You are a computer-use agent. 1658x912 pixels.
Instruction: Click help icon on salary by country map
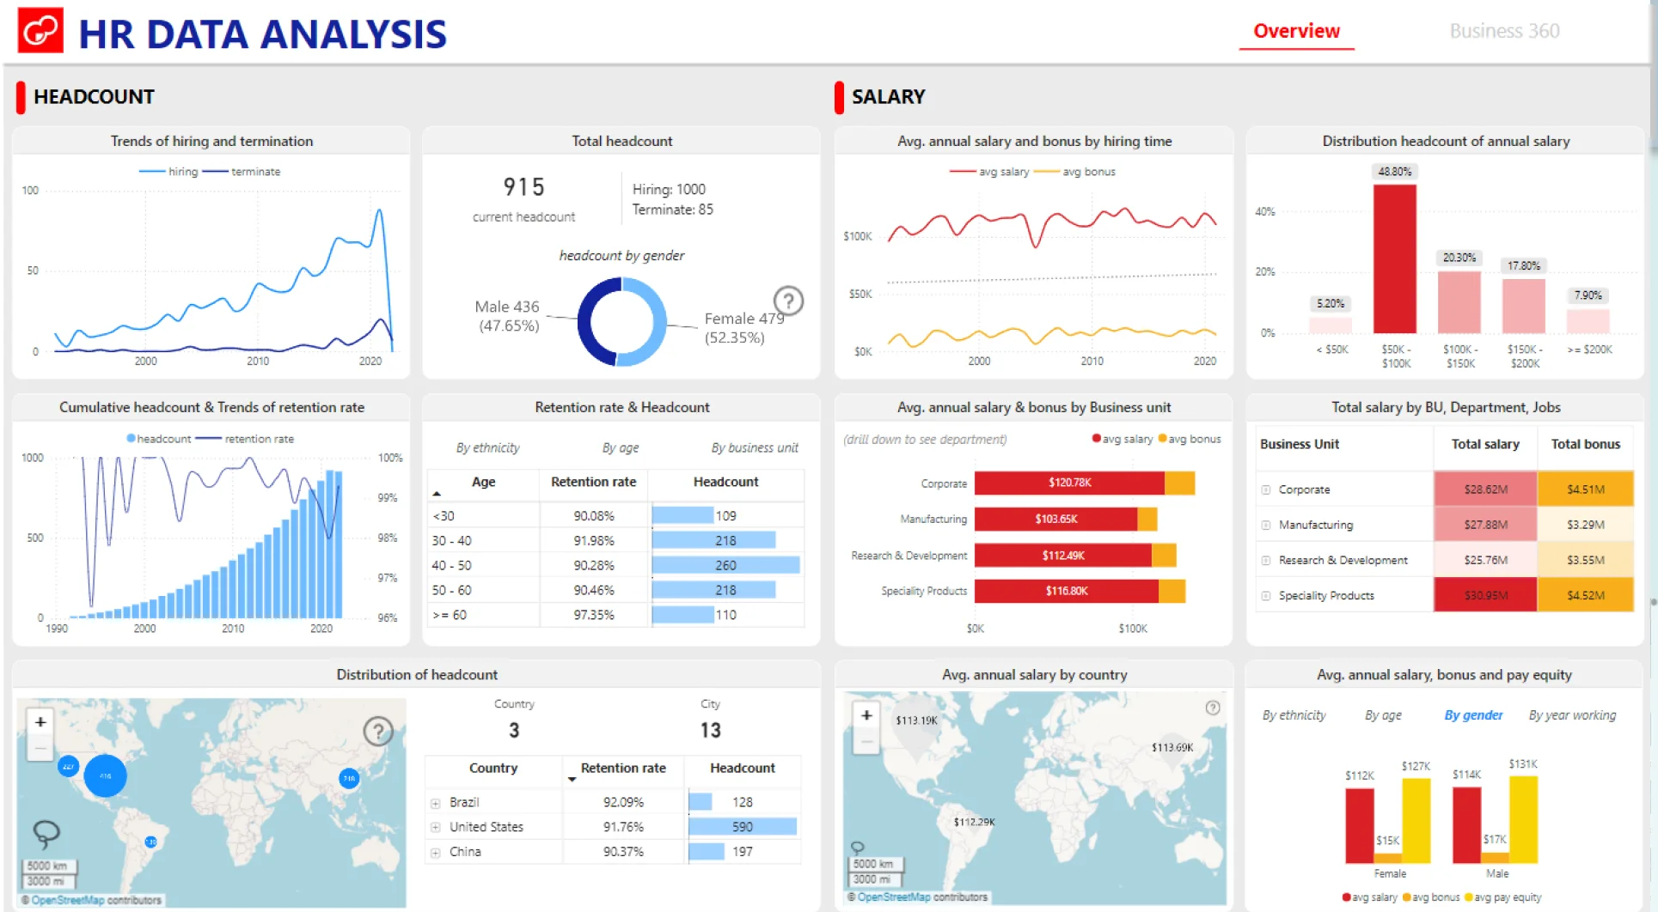click(x=1213, y=708)
